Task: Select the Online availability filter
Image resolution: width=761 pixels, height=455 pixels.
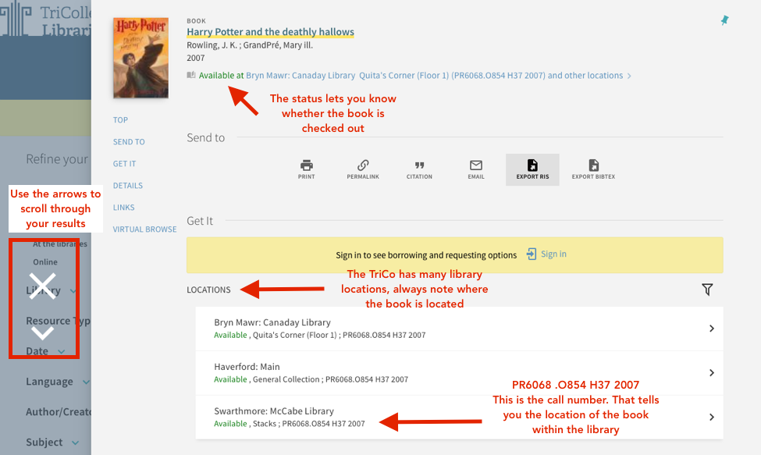Action: point(45,262)
